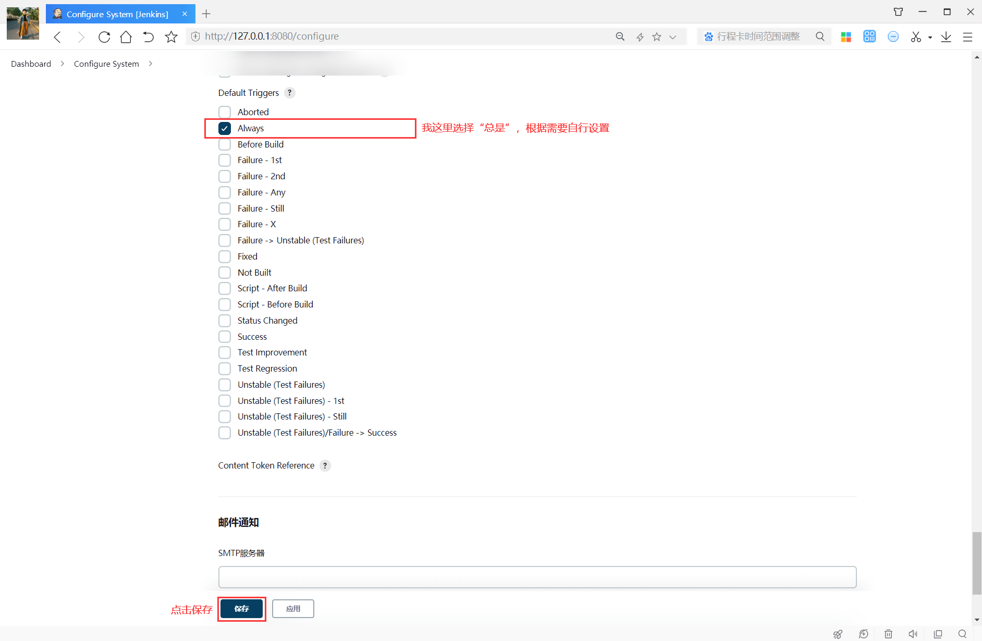This screenshot has height=641, width=982.
Task: Click the trash icon in status bar
Action: point(888,634)
